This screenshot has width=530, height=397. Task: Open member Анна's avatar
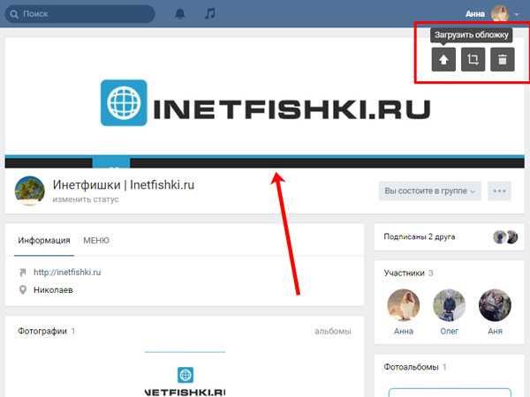(x=404, y=305)
